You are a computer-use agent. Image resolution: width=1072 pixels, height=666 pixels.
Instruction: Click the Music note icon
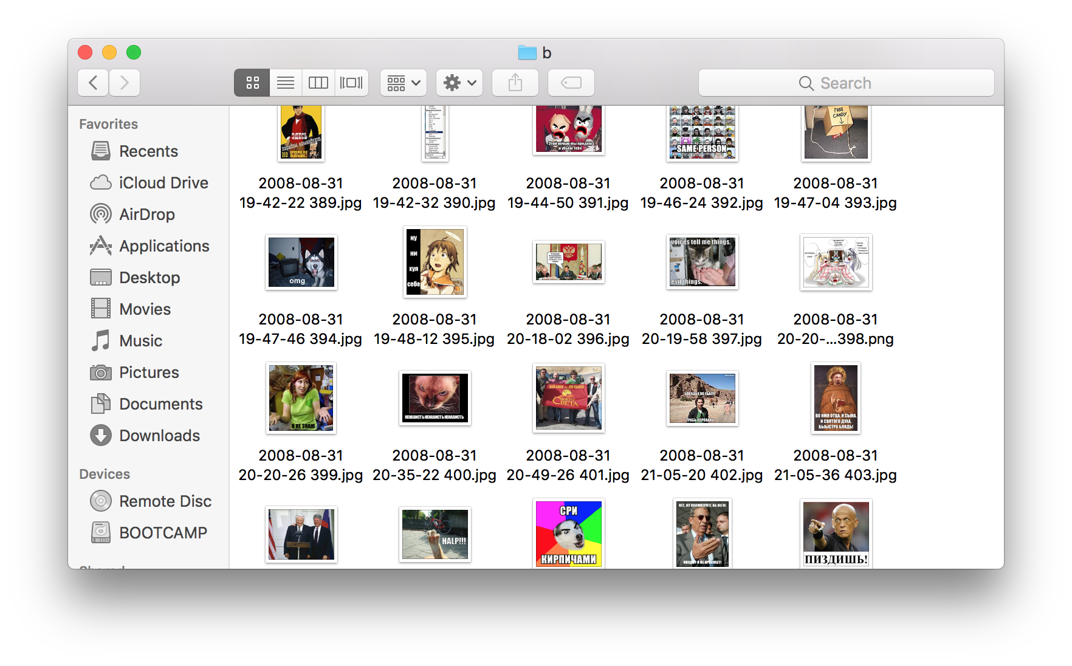(x=101, y=340)
